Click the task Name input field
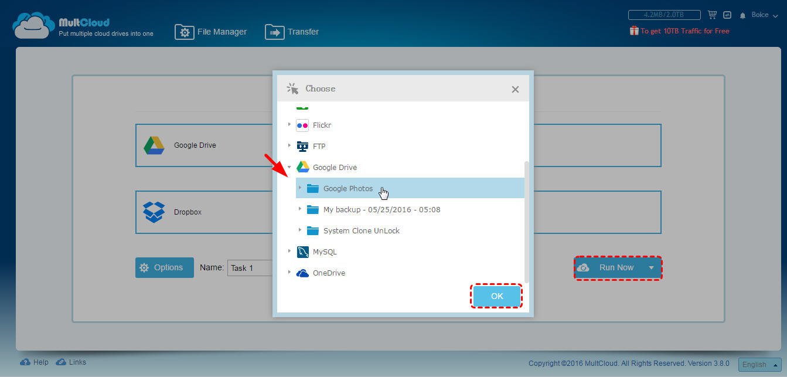787x377 pixels. 250,268
